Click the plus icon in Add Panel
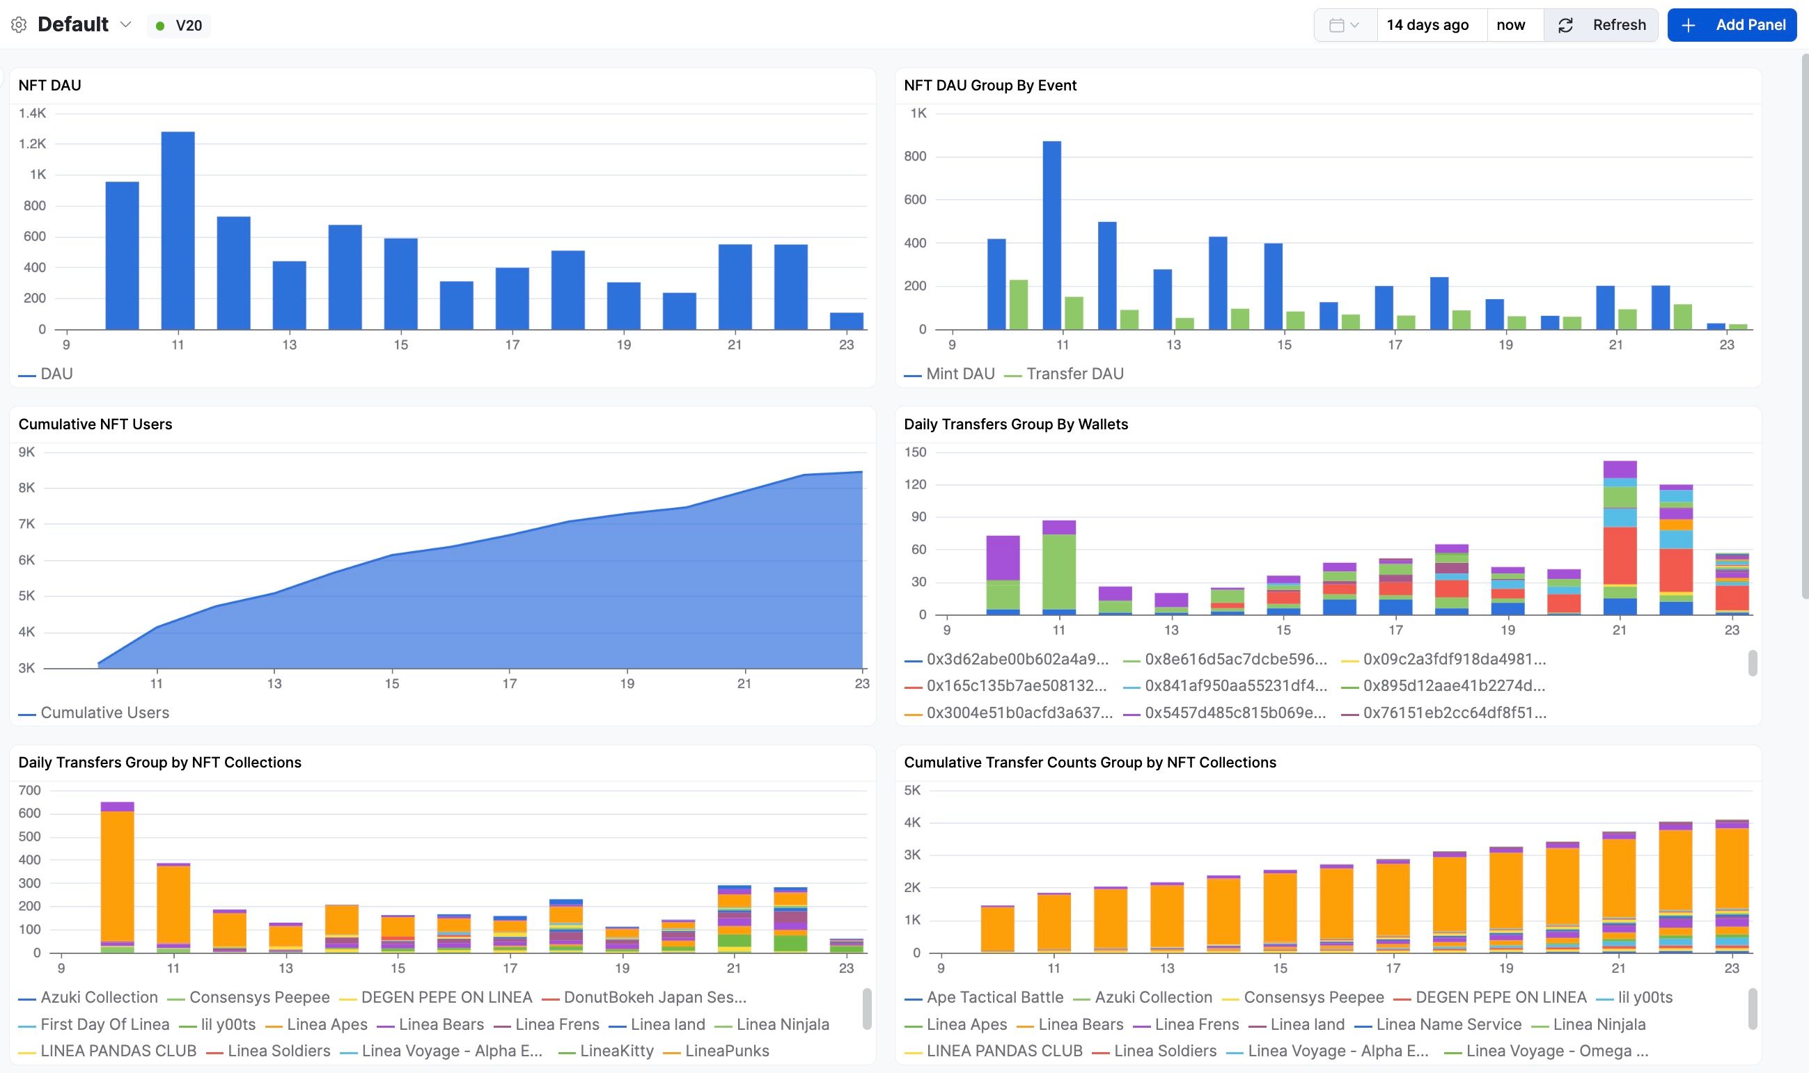Image resolution: width=1809 pixels, height=1073 pixels. 1689,25
